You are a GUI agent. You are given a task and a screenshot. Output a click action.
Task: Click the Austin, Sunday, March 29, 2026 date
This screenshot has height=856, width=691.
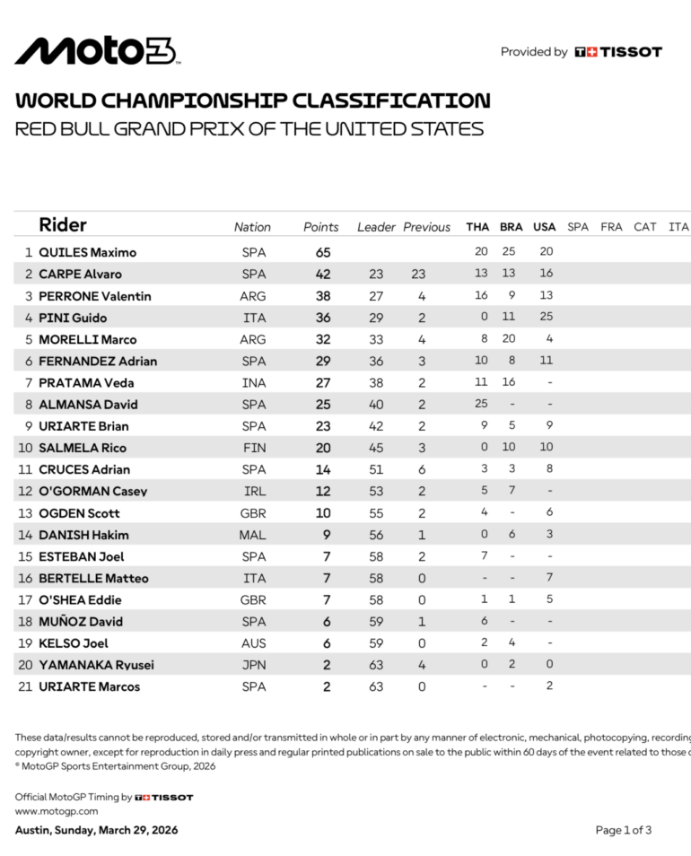(96, 830)
